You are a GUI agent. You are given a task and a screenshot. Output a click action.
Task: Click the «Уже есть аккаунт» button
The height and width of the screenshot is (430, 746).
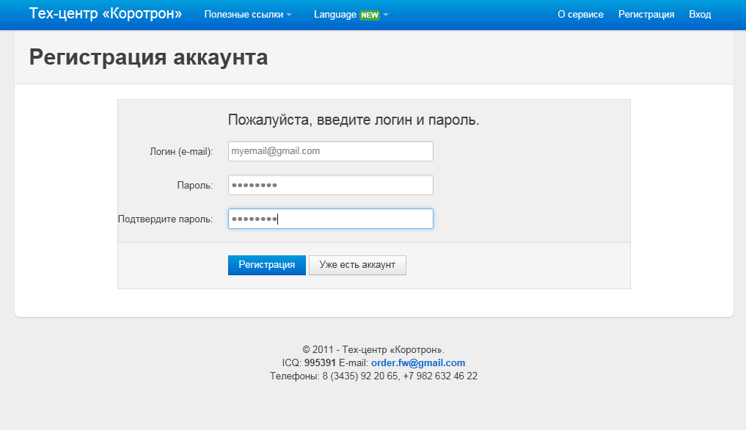tap(357, 265)
